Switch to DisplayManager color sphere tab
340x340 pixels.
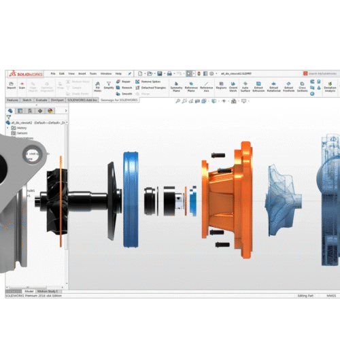(x=50, y=111)
